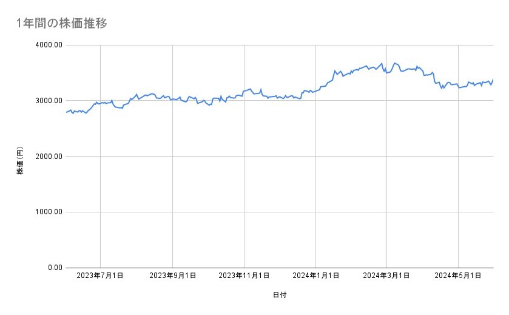509x315 pixels.
Task: Select the 2024年3月1日 date label
Action: coord(386,276)
